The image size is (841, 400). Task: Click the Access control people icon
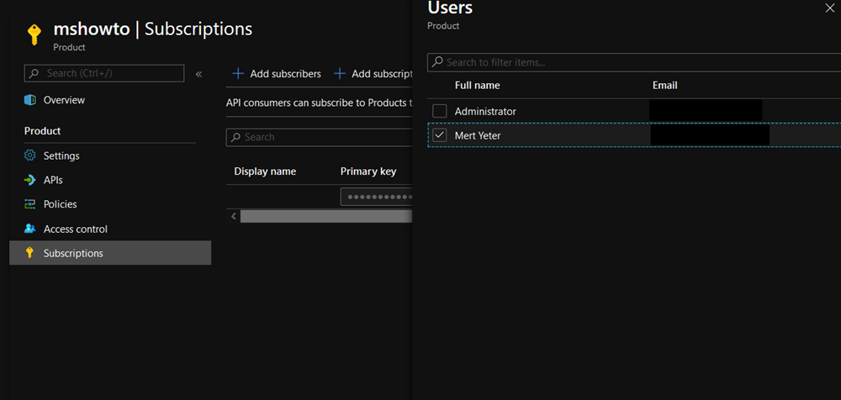(30, 229)
